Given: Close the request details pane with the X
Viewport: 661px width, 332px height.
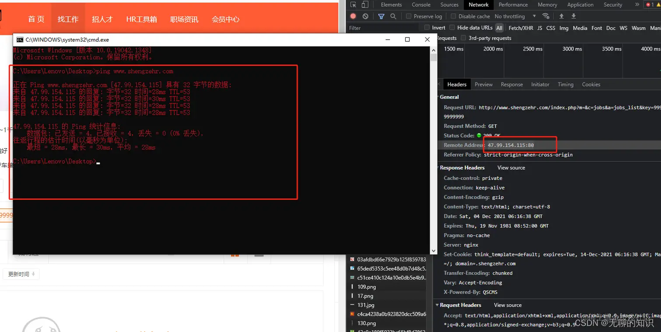Looking at the screenshot, I should [x=438, y=85].
